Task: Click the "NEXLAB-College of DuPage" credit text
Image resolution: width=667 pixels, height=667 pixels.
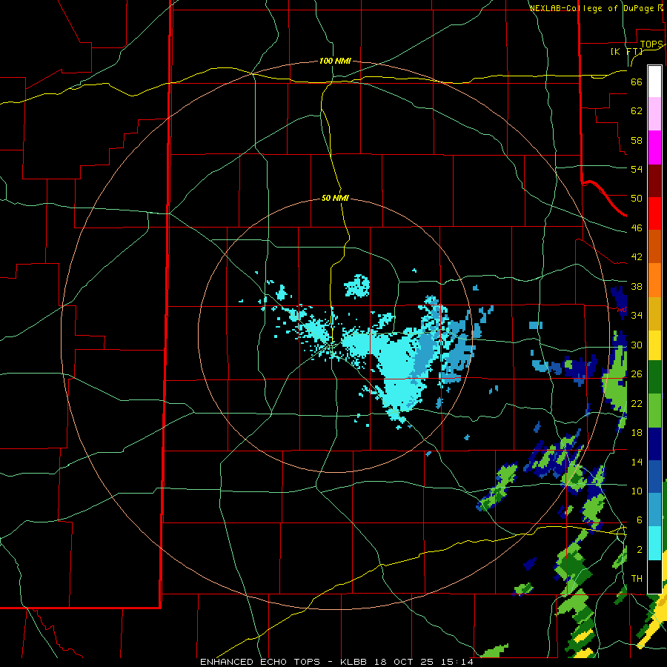Action: pos(593,8)
